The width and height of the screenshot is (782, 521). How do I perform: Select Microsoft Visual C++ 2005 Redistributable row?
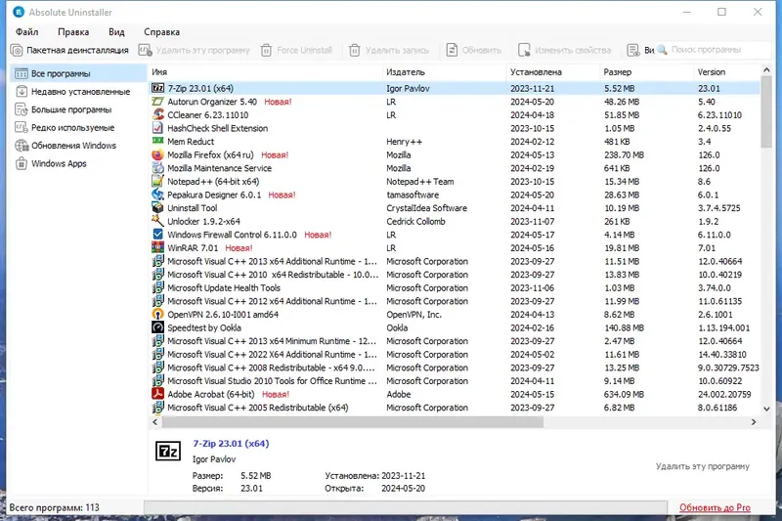point(455,408)
